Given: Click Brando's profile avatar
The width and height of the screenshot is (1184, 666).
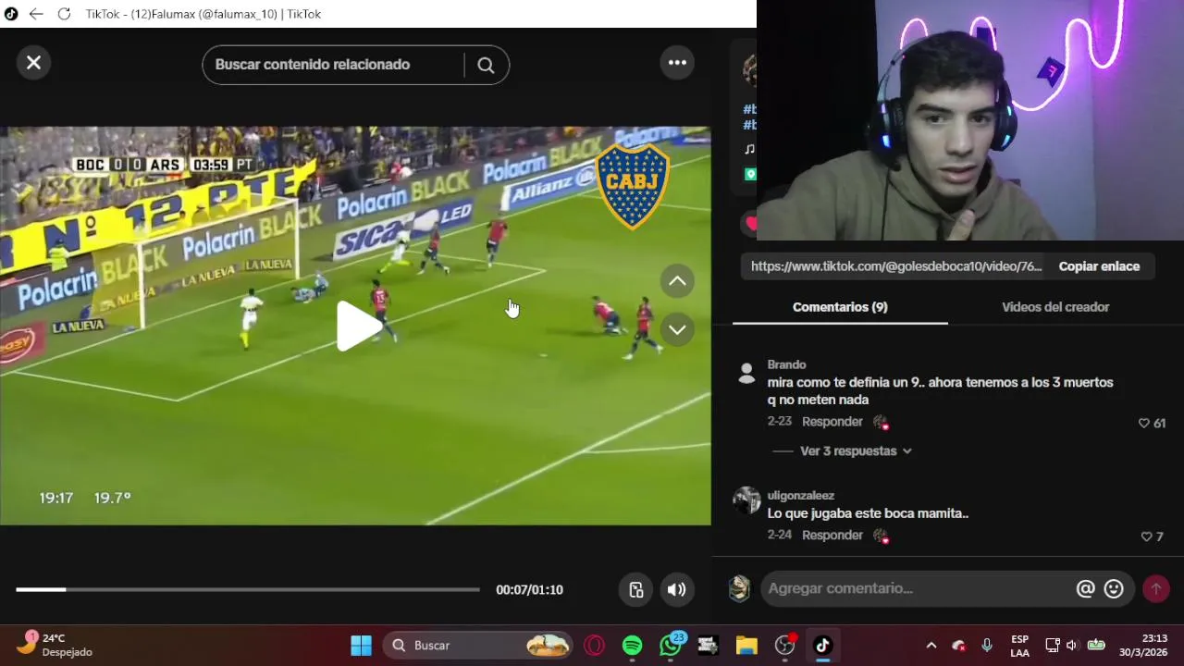Looking at the screenshot, I should tap(746, 373).
